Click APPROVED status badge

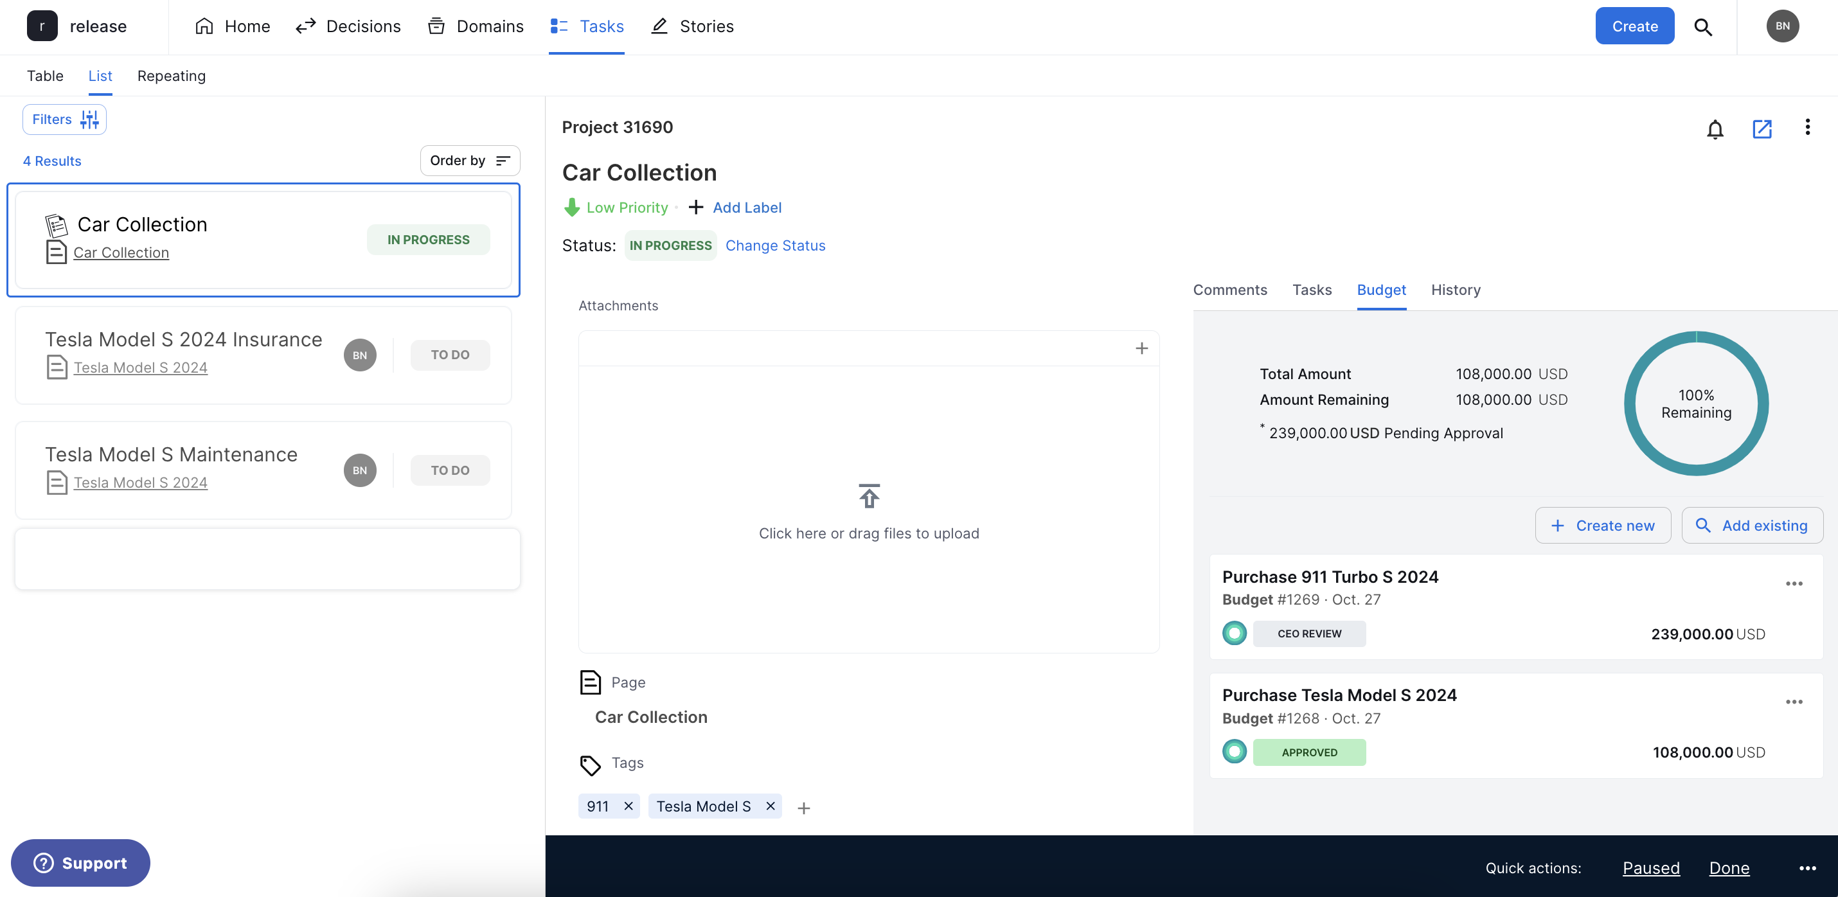point(1309,752)
